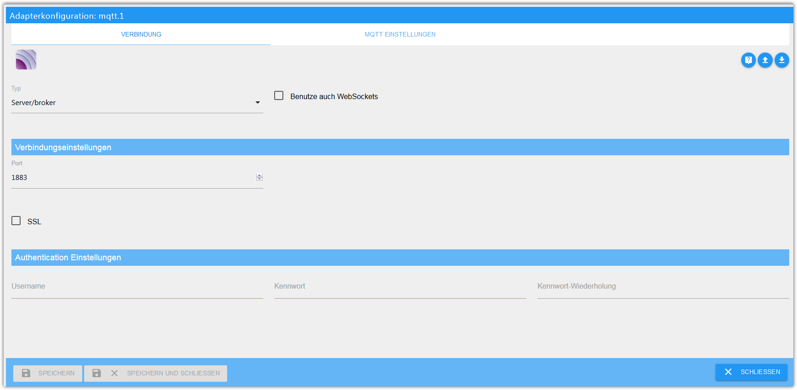Viewport: 797px width, 390px height.
Task: Click the Kennwort-Wiederholung input field
Action: pos(663,286)
